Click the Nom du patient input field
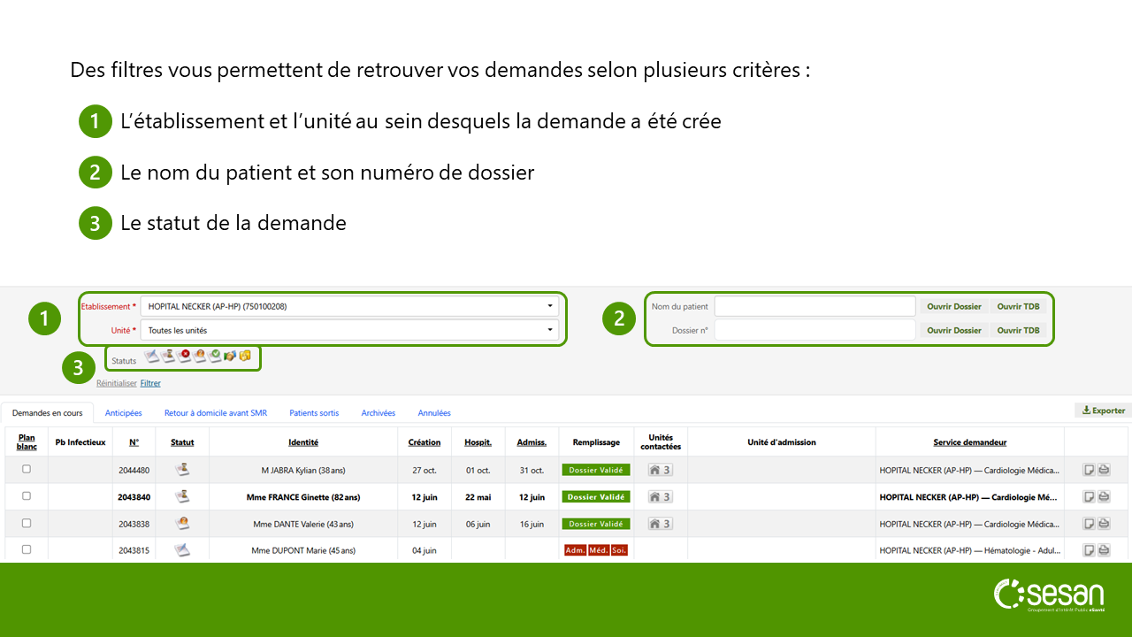The width and height of the screenshot is (1132, 637). tap(815, 306)
